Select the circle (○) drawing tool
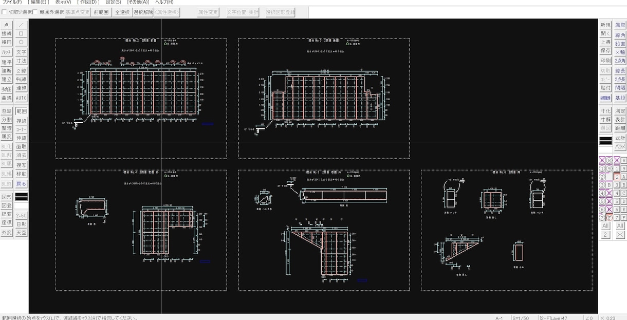This screenshot has height=320, width=627. pyautogui.click(x=21, y=42)
